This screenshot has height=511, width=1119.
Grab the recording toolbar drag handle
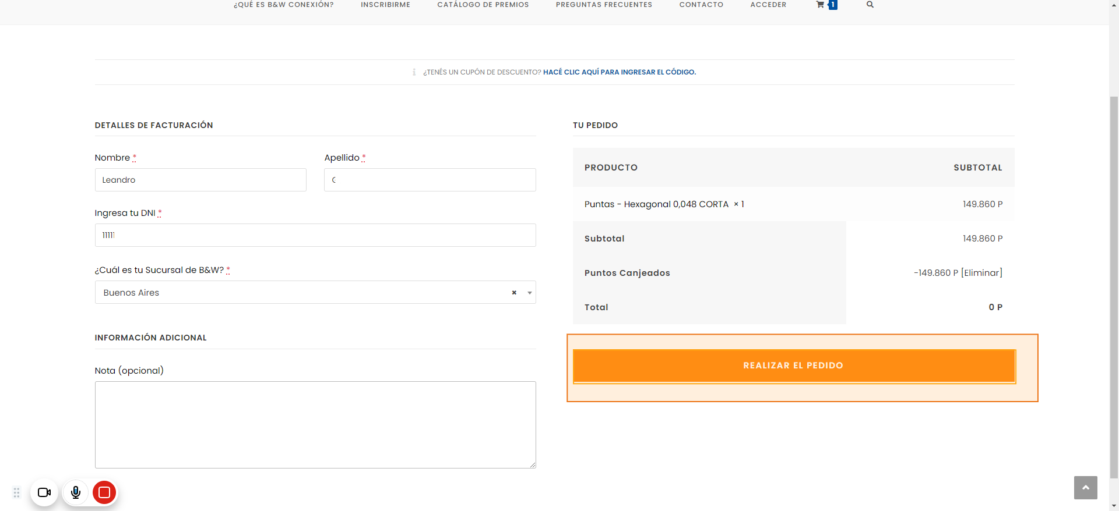pos(16,492)
